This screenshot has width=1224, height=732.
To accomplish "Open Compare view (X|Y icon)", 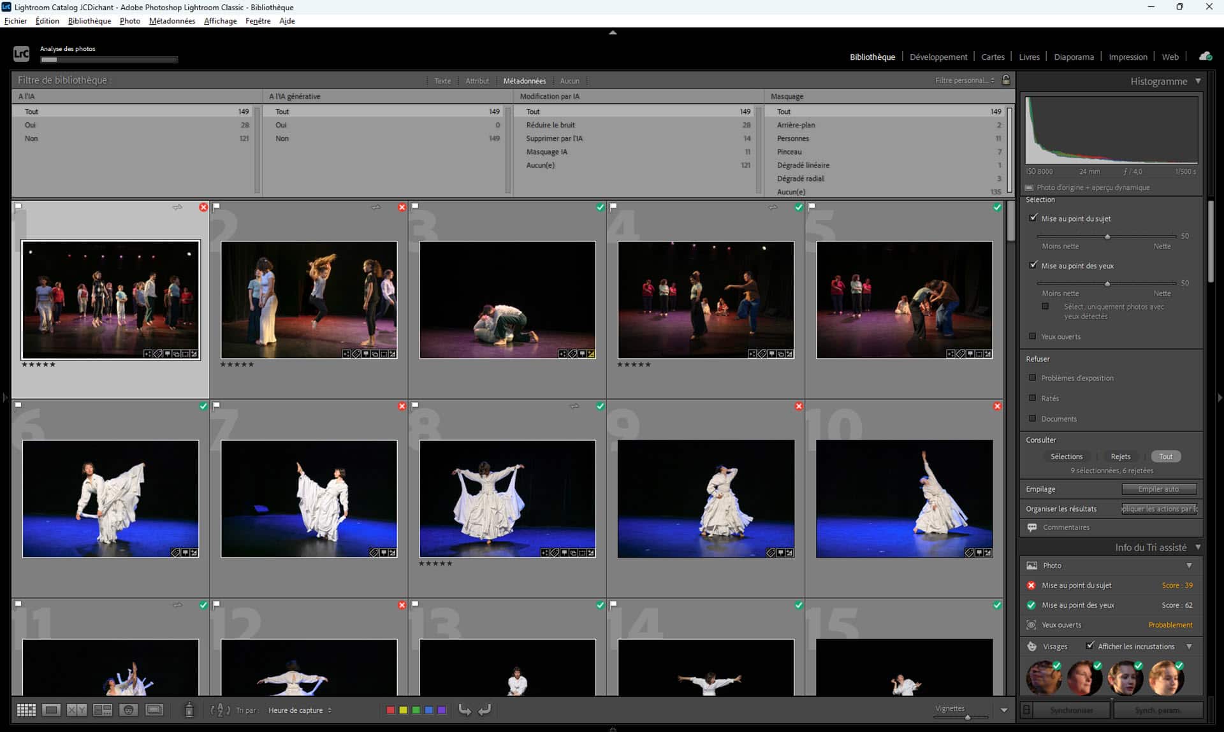I will coord(76,710).
